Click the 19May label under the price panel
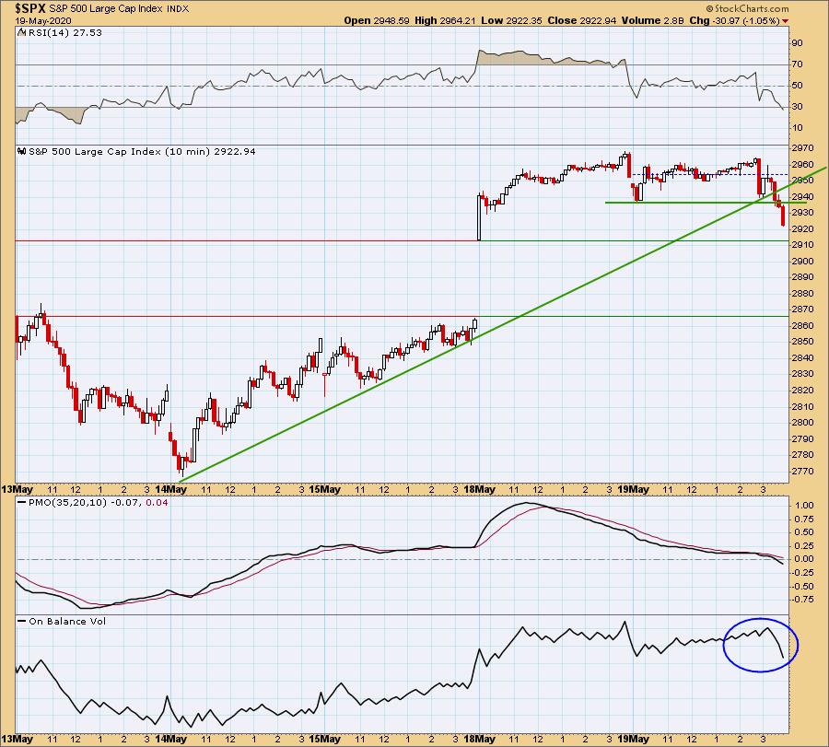Image resolution: width=829 pixels, height=747 pixels. pyautogui.click(x=633, y=489)
